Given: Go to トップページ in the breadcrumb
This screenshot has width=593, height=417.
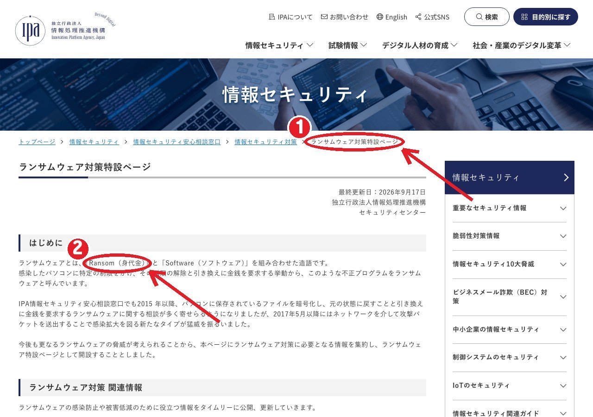Looking at the screenshot, I should 37,142.
